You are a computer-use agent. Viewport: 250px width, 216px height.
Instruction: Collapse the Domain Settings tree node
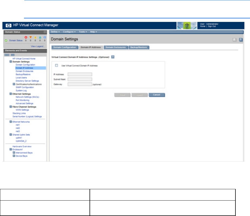[11, 62]
